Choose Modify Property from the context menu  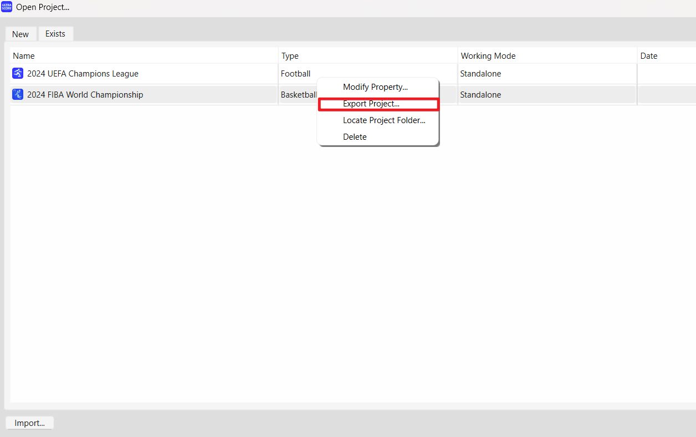click(x=375, y=87)
